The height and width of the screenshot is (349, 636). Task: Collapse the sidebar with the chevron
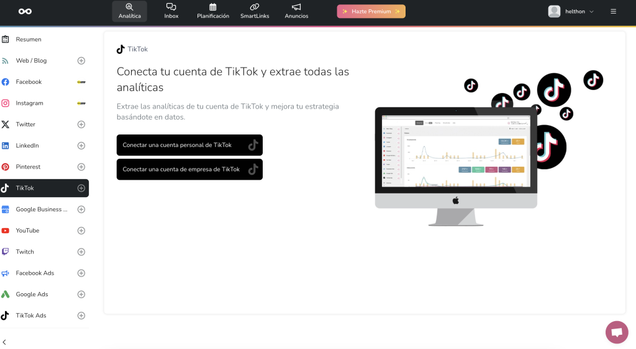4,342
